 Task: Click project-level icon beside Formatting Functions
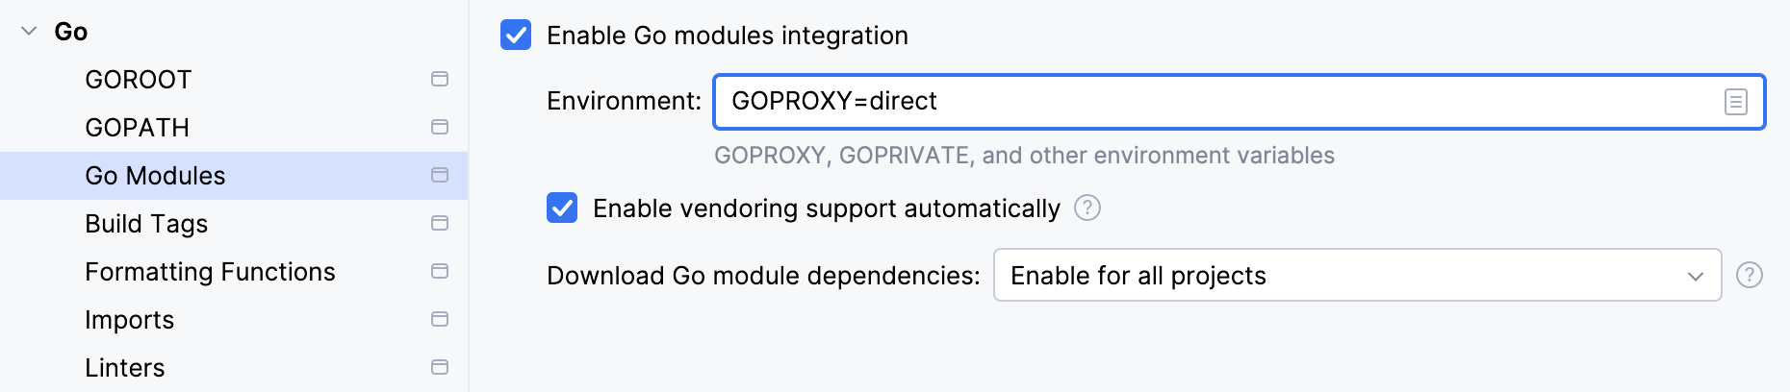[x=440, y=271]
